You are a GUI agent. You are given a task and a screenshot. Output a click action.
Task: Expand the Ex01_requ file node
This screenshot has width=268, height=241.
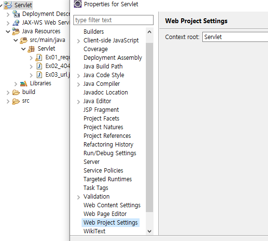(31, 58)
